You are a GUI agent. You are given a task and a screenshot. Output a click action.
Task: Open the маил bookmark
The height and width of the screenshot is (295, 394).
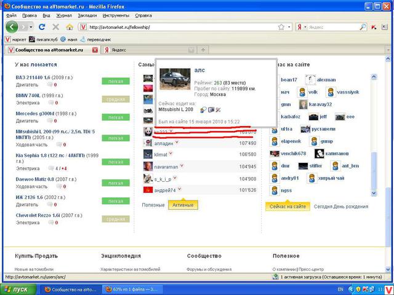pos(69,39)
